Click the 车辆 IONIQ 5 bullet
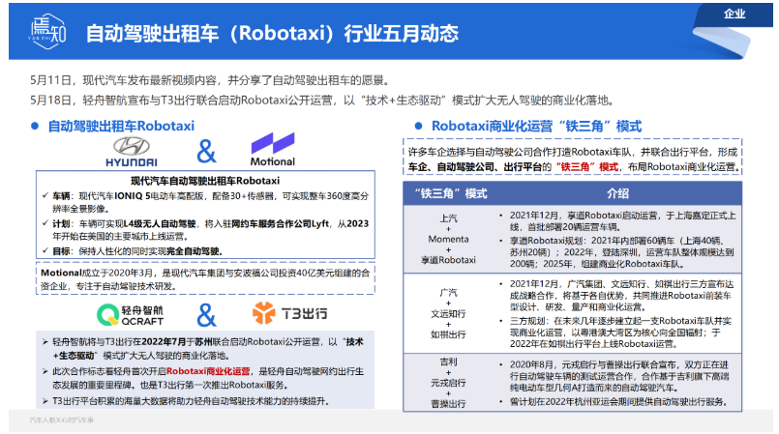779x434 pixels. 205,202
